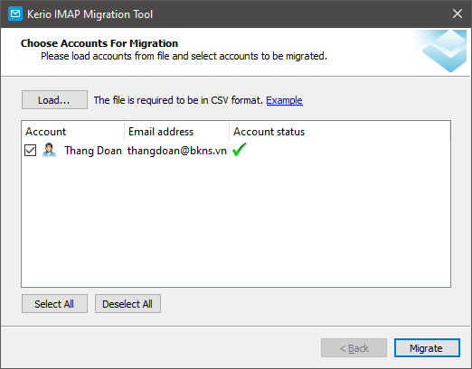Go to previous step with Back button
Screen dimensions: 472x369
tap(354, 348)
